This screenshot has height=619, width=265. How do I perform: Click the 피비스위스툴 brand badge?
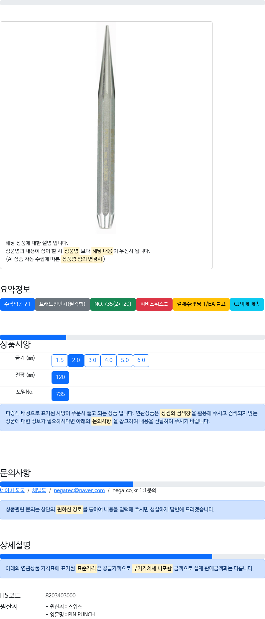154,304
